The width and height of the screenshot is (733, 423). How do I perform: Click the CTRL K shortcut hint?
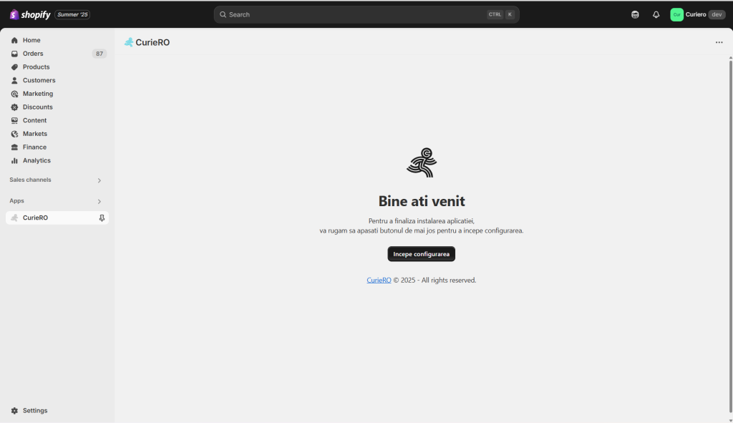[x=501, y=14]
